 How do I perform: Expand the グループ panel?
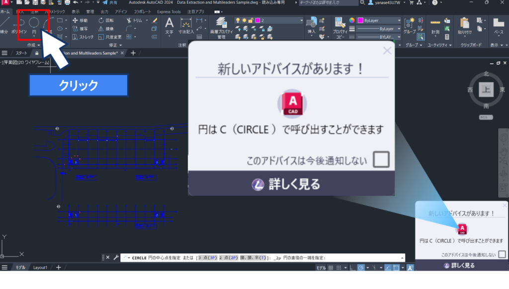coord(414,45)
